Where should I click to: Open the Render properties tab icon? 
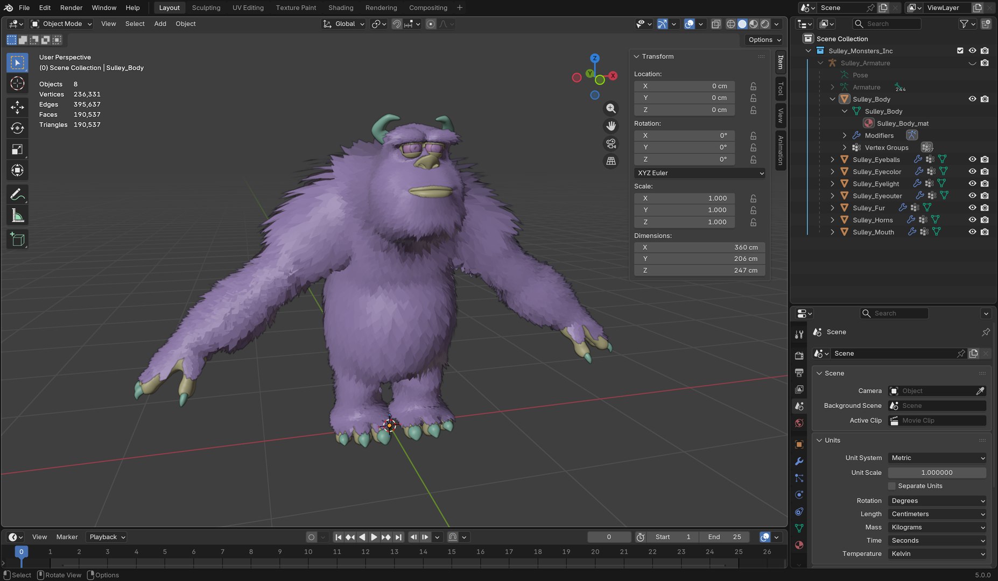[x=799, y=356]
